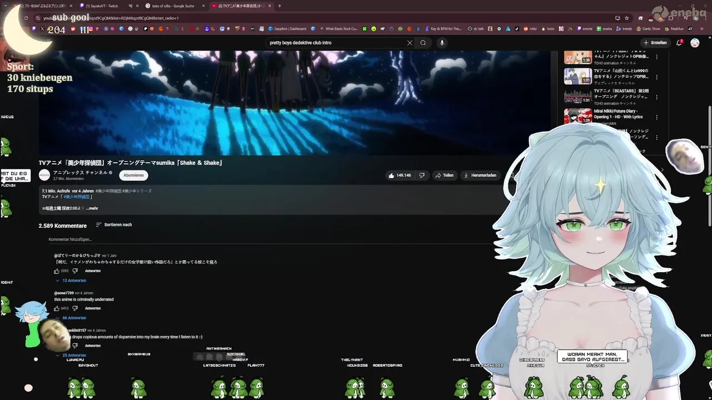
Task: Expand the 86 Antworten replies
Action: point(71,318)
